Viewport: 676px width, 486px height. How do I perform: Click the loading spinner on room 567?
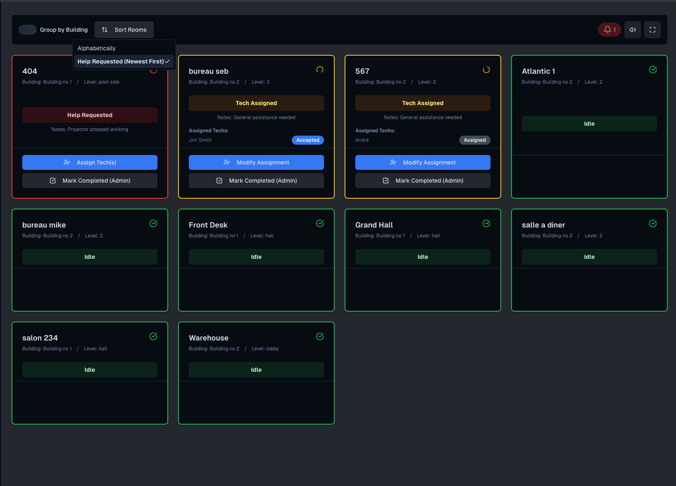pos(486,70)
